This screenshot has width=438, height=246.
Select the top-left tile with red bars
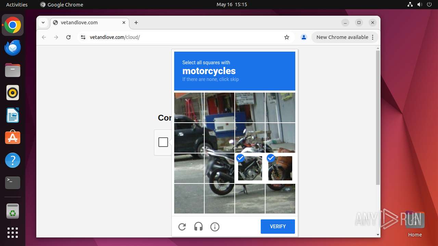(x=189, y=107)
